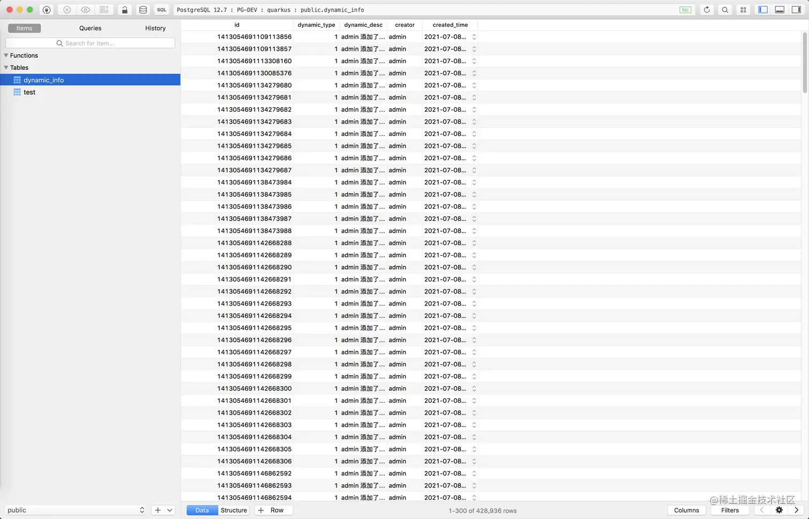Click creator cell in row 1413054691134279687
809x519 pixels.
tap(404, 170)
